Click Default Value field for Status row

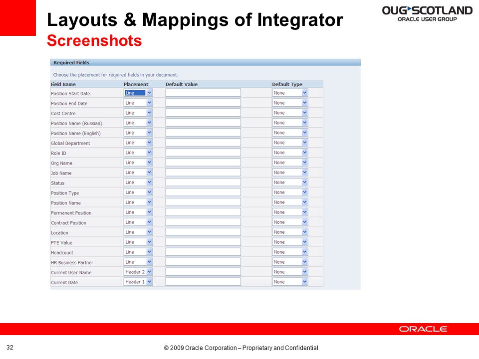pyautogui.click(x=203, y=182)
